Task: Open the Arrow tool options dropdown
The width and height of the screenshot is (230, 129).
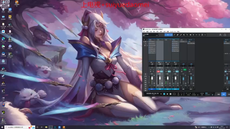Action: (x=171, y=35)
